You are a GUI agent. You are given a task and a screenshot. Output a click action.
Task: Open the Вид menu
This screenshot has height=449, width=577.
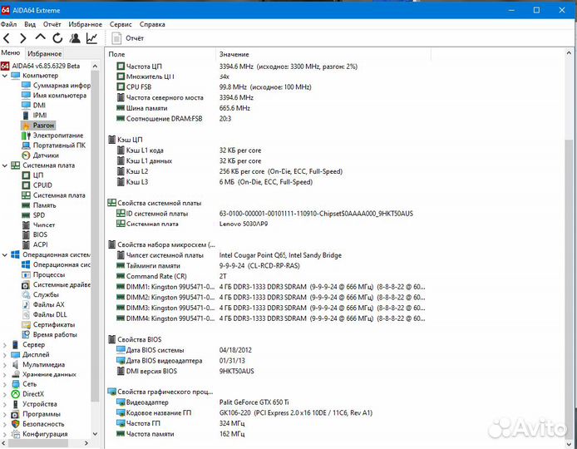click(x=30, y=24)
